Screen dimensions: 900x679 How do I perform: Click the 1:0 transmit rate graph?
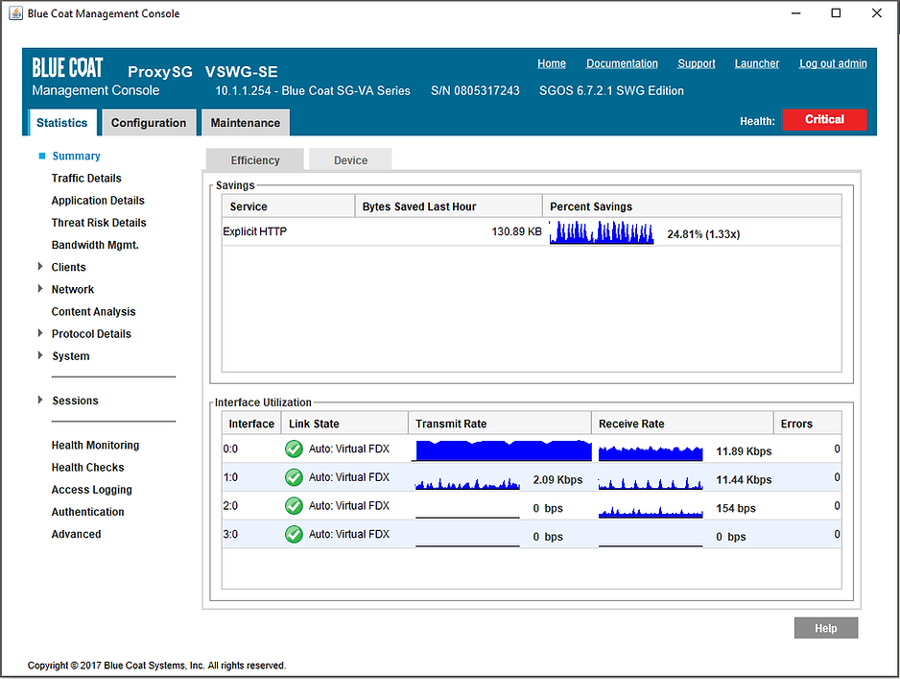[467, 484]
